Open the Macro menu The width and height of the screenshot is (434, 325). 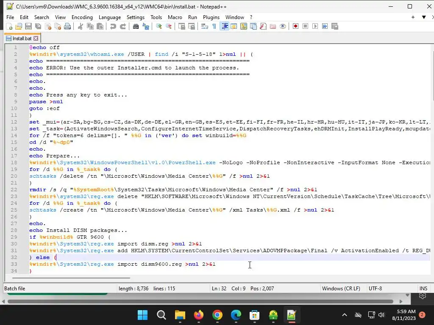coord(175,17)
